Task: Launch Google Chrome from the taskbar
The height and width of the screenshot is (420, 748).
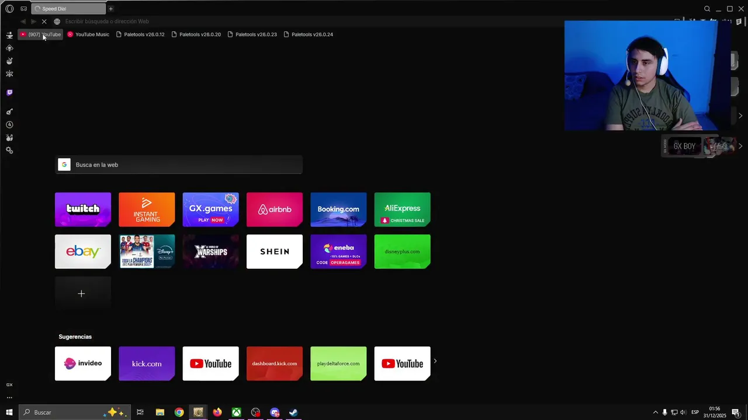Action: click(179, 412)
